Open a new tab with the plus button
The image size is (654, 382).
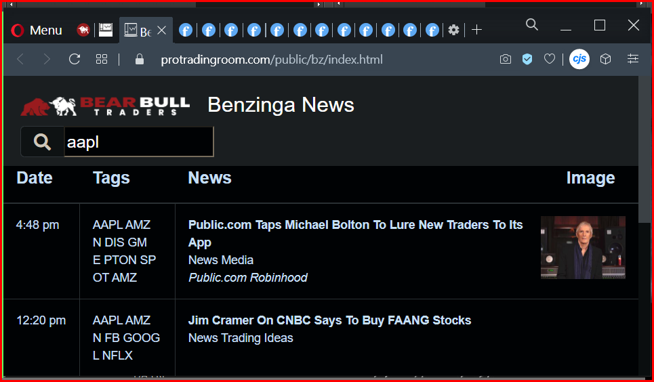pyautogui.click(x=476, y=30)
